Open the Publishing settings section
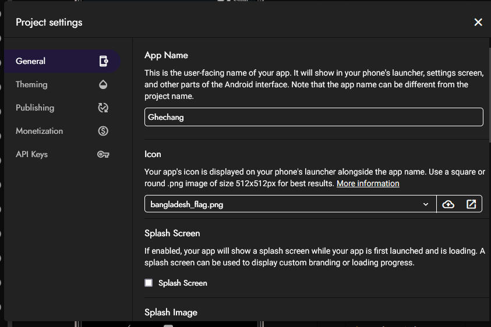This screenshot has height=327, width=491. [35, 108]
